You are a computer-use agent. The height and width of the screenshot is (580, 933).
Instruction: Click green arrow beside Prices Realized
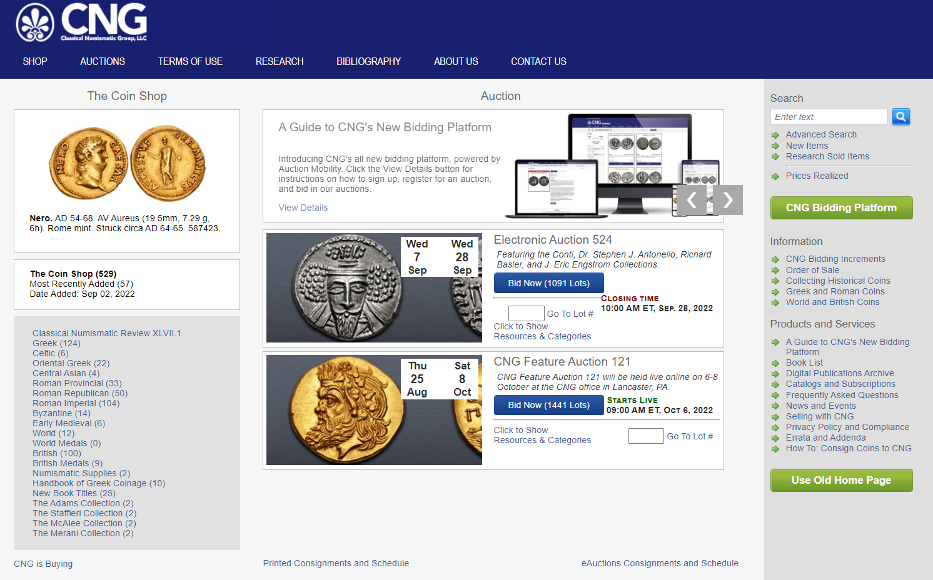coord(775,176)
